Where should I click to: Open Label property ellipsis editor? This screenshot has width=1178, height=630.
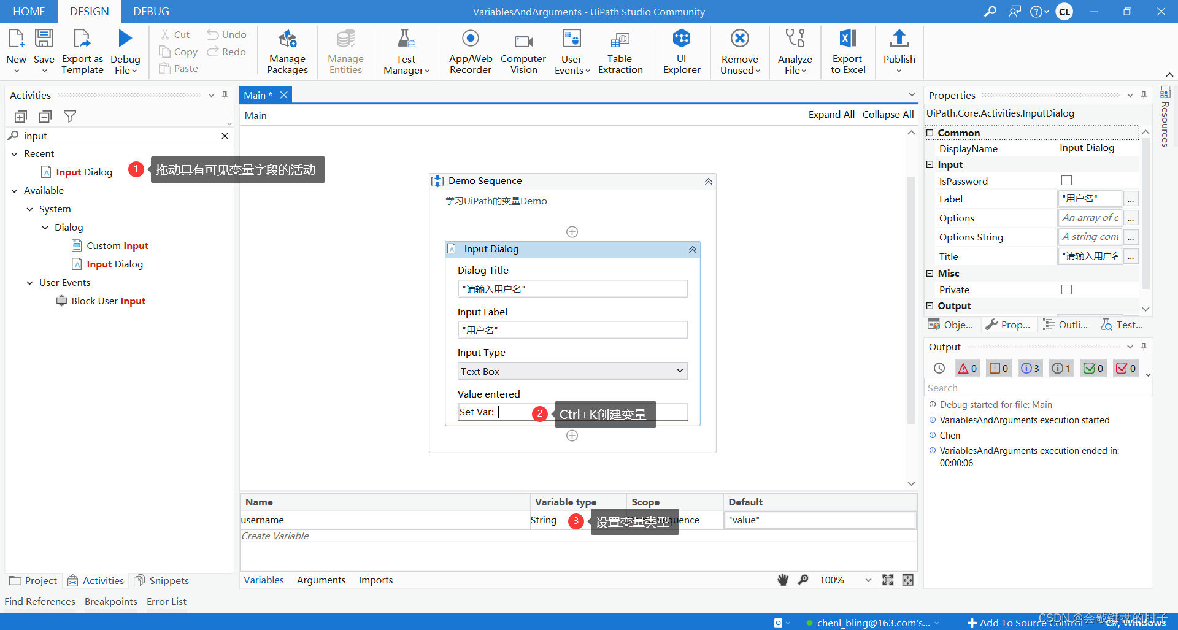coord(1131,199)
